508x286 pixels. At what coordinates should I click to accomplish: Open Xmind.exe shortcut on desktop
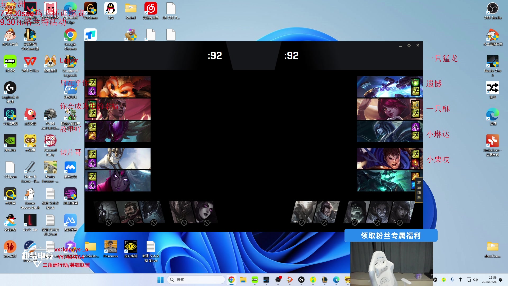(492, 145)
